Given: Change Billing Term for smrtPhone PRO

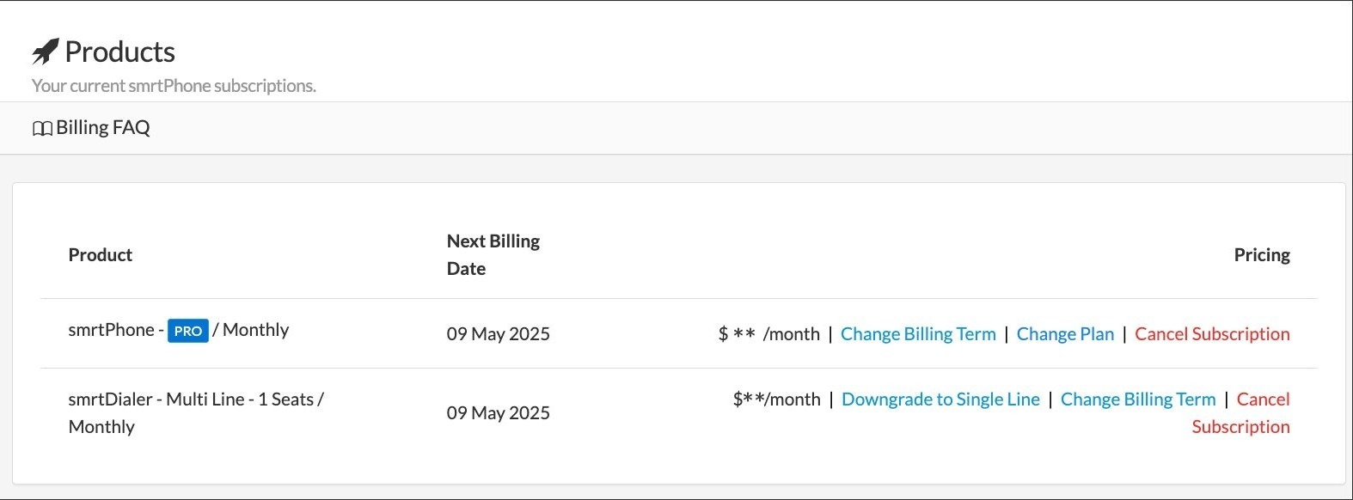Looking at the screenshot, I should [x=917, y=334].
